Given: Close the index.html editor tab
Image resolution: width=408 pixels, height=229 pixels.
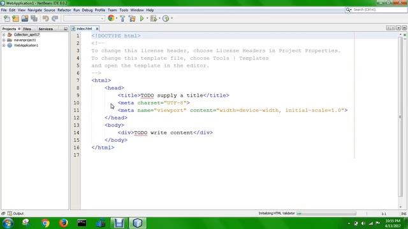Looking at the screenshot, I should click(x=97, y=29).
